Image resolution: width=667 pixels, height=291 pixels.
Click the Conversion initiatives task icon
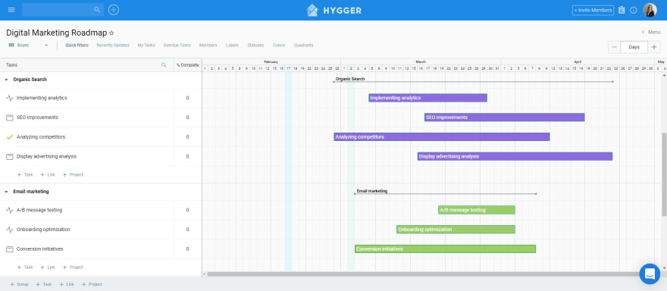(10, 249)
